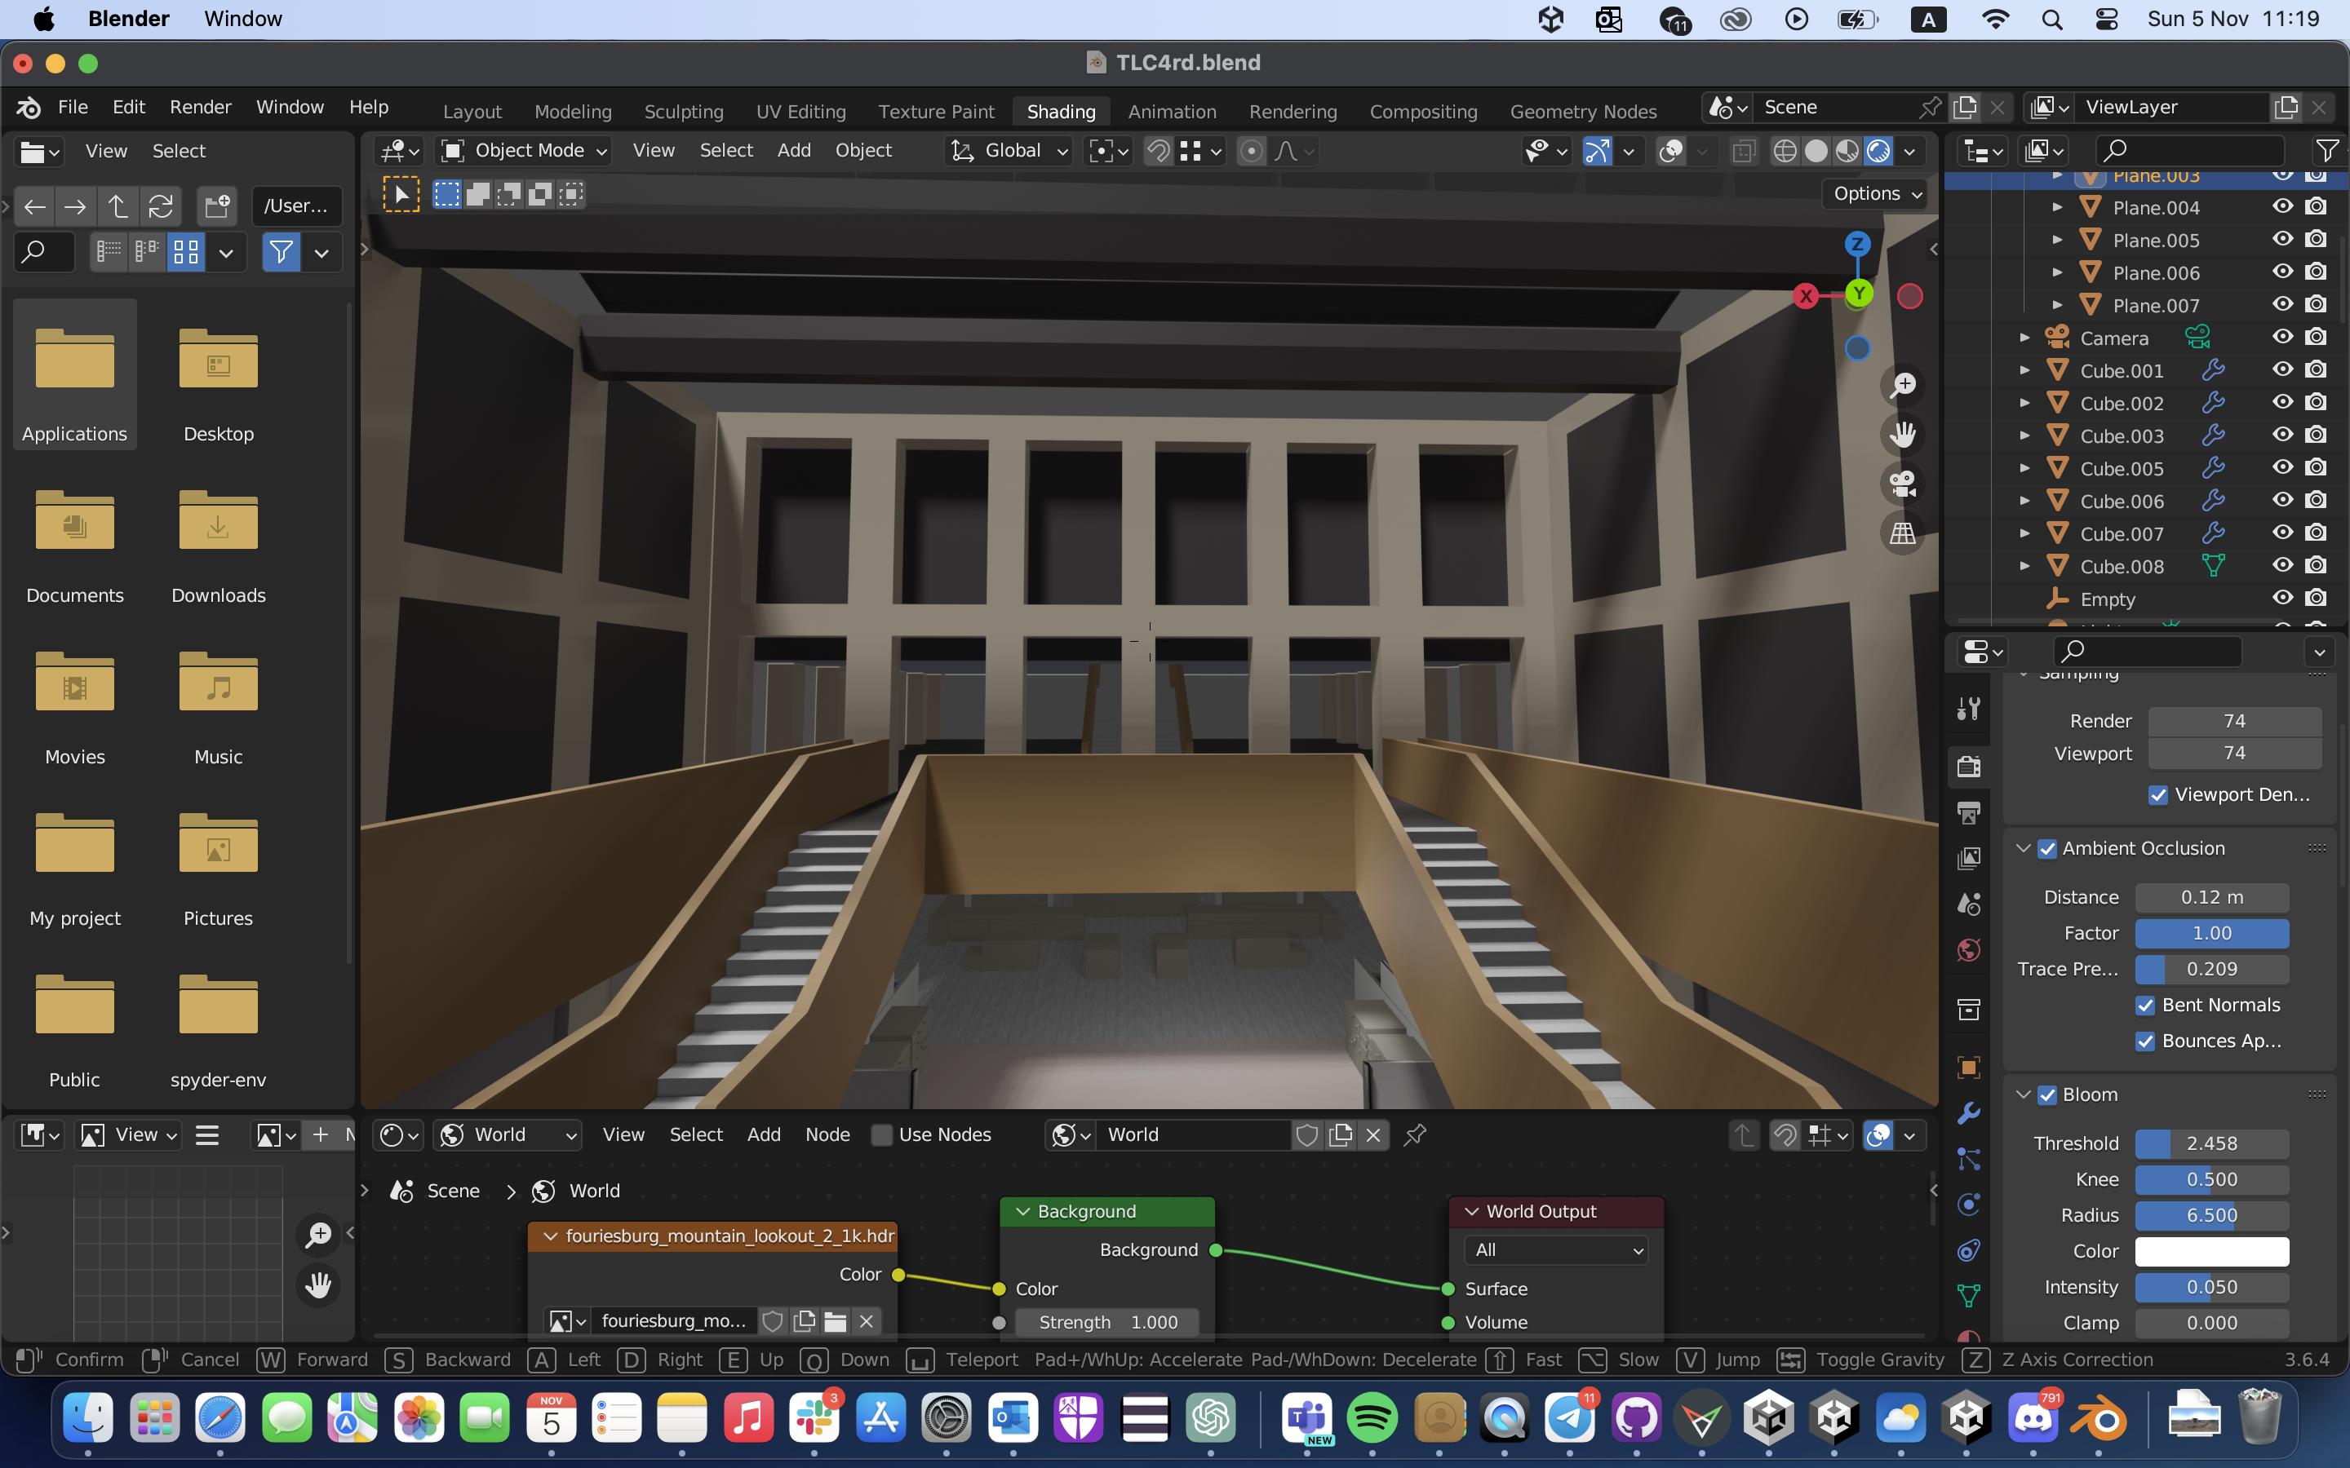Expand the Camera item in outliner
This screenshot has height=1468, width=2350.
[x=2024, y=338]
